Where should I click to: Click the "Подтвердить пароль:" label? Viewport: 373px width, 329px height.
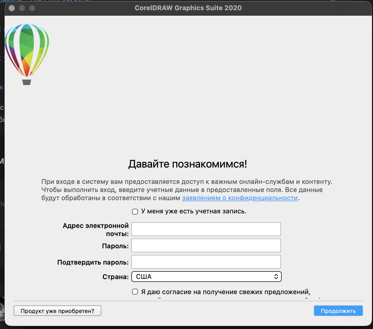click(x=93, y=262)
